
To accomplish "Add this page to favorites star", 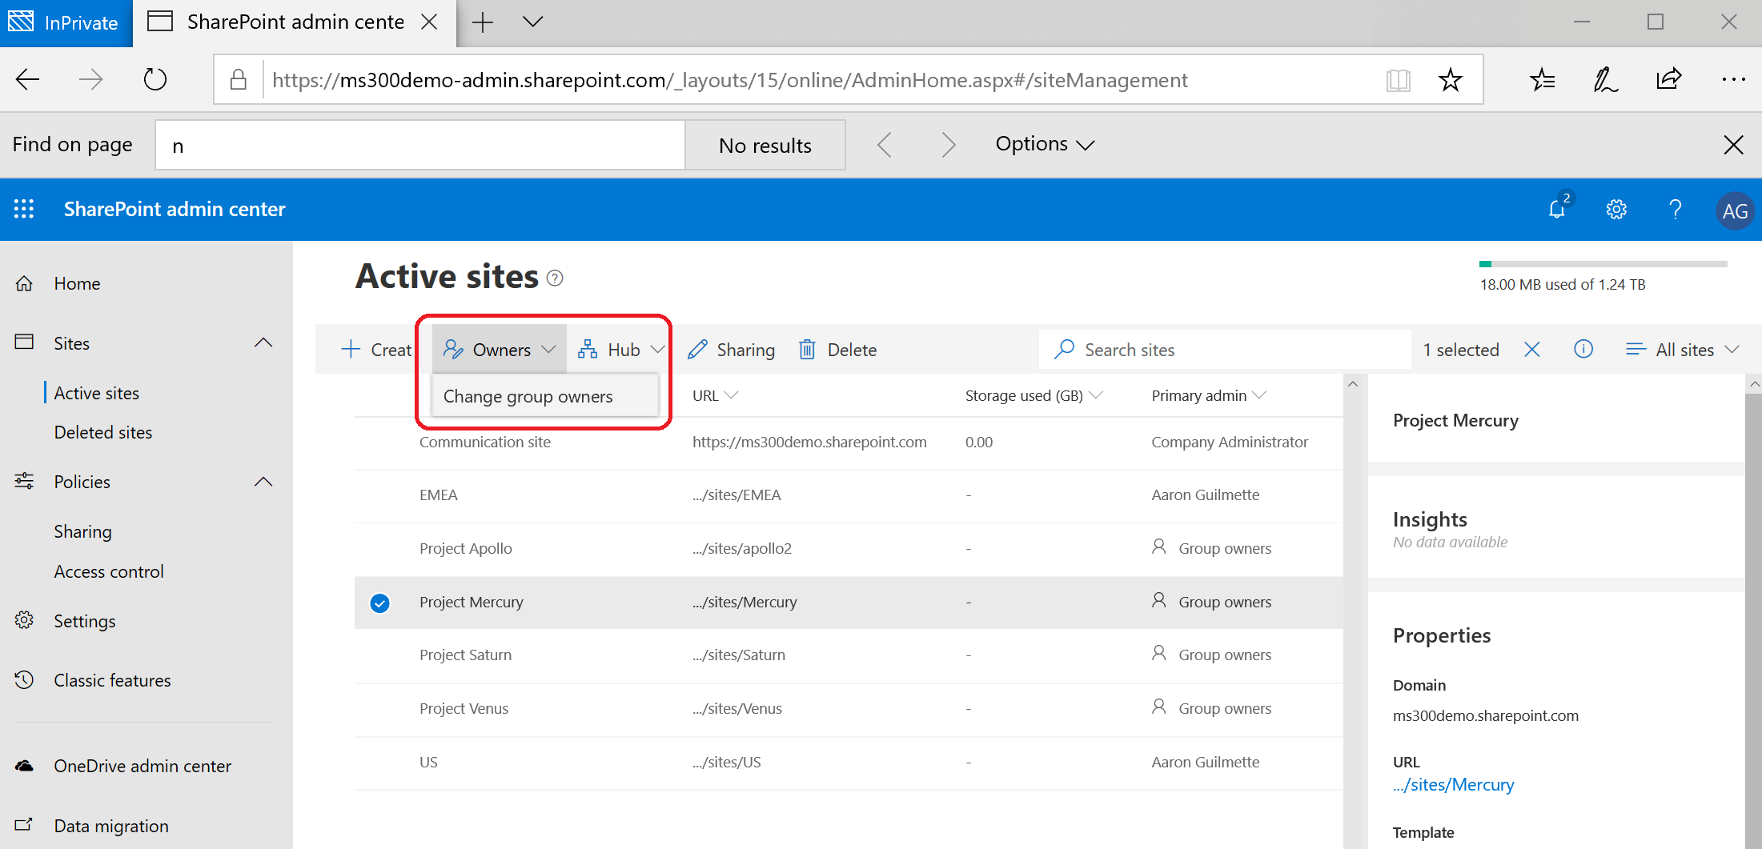I will 1450,80.
